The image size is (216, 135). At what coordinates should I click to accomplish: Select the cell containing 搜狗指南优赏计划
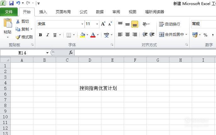pyautogui.click(x=90, y=88)
